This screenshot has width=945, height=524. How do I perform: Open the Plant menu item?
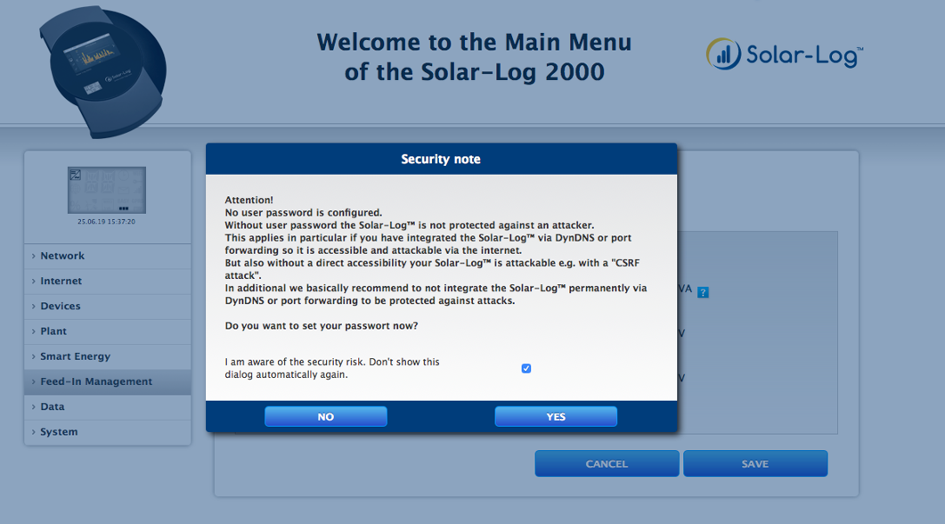pos(53,332)
